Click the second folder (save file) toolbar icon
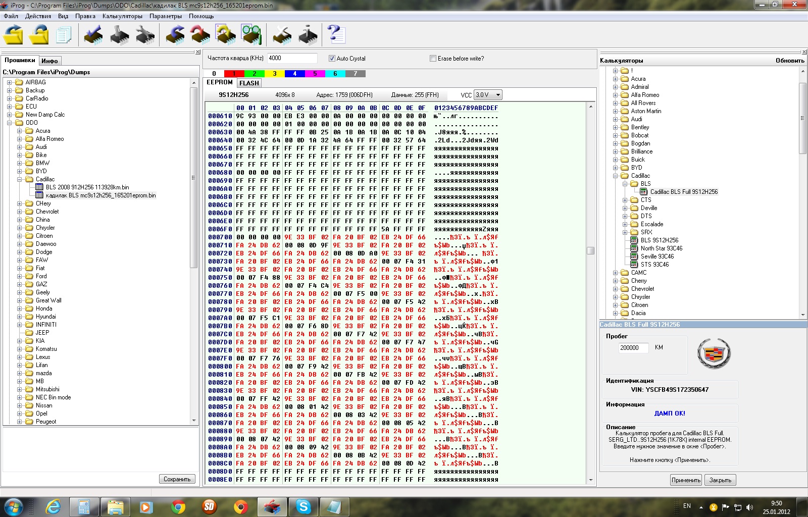This screenshot has width=808, height=517. click(x=39, y=34)
